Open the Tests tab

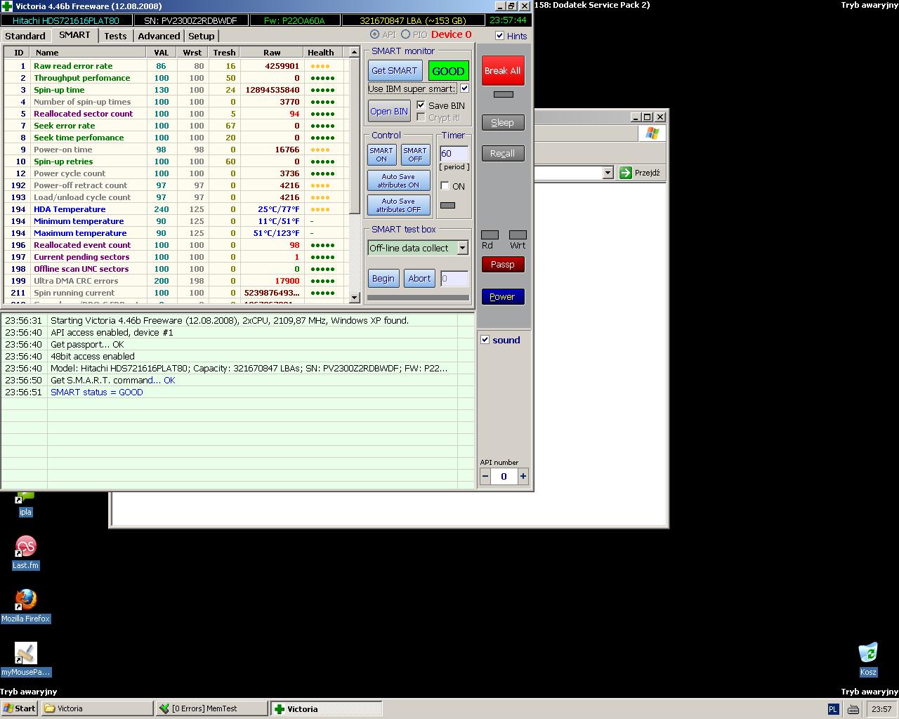115,36
